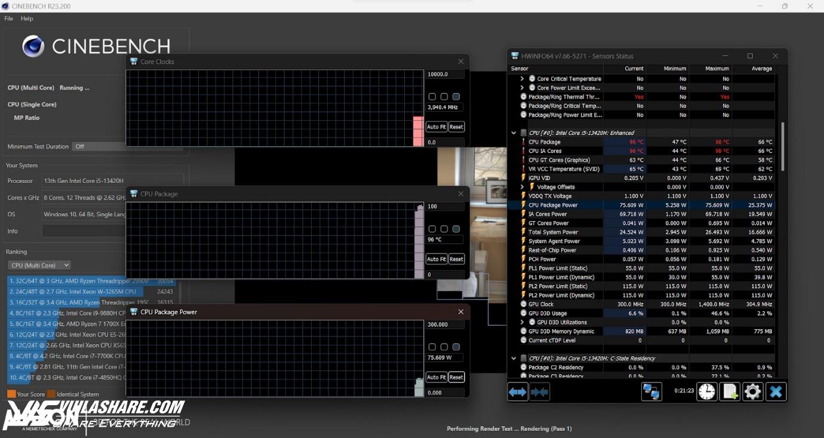824x438 pixels.
Task: Toggle first checkbox in CPU Package Power window
Action: pos(432,347)
